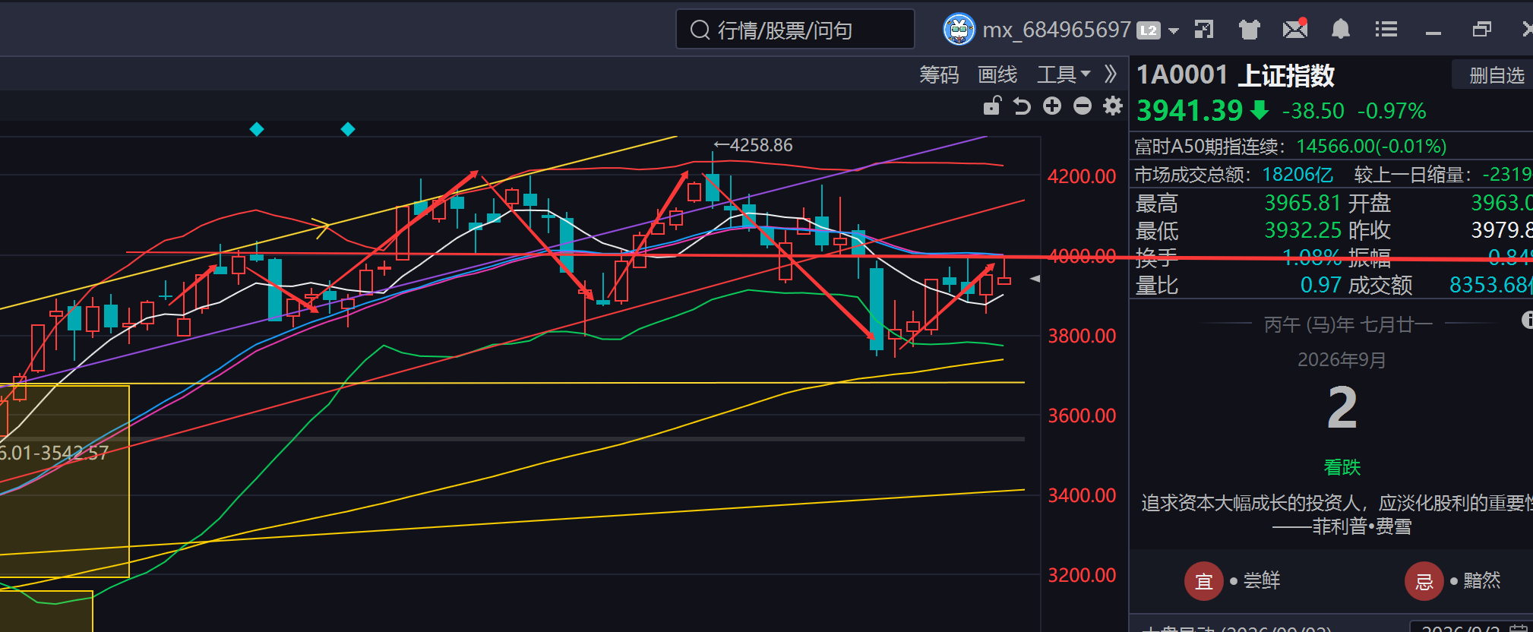Image resolution: width=1533 pixels, height=632 pixels.
Task: Click the user avatar icon
Action: point(959,30)
